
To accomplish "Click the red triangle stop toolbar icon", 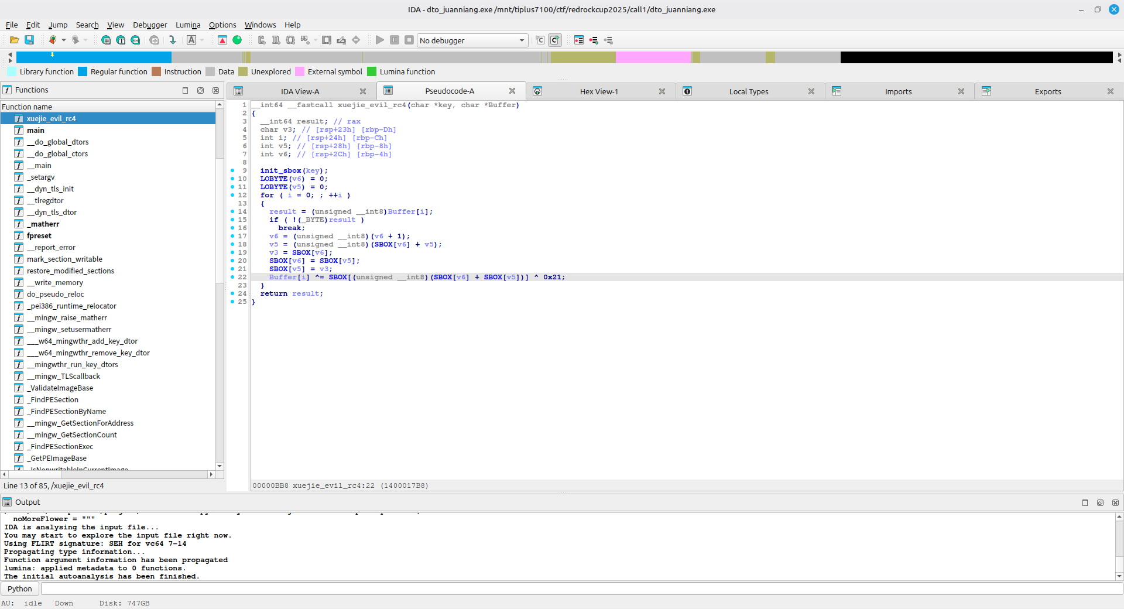I will 222,40.
